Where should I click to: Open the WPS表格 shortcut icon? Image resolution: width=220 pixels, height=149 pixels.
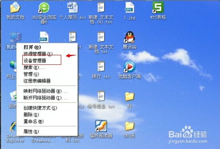(x=158, y=8)
